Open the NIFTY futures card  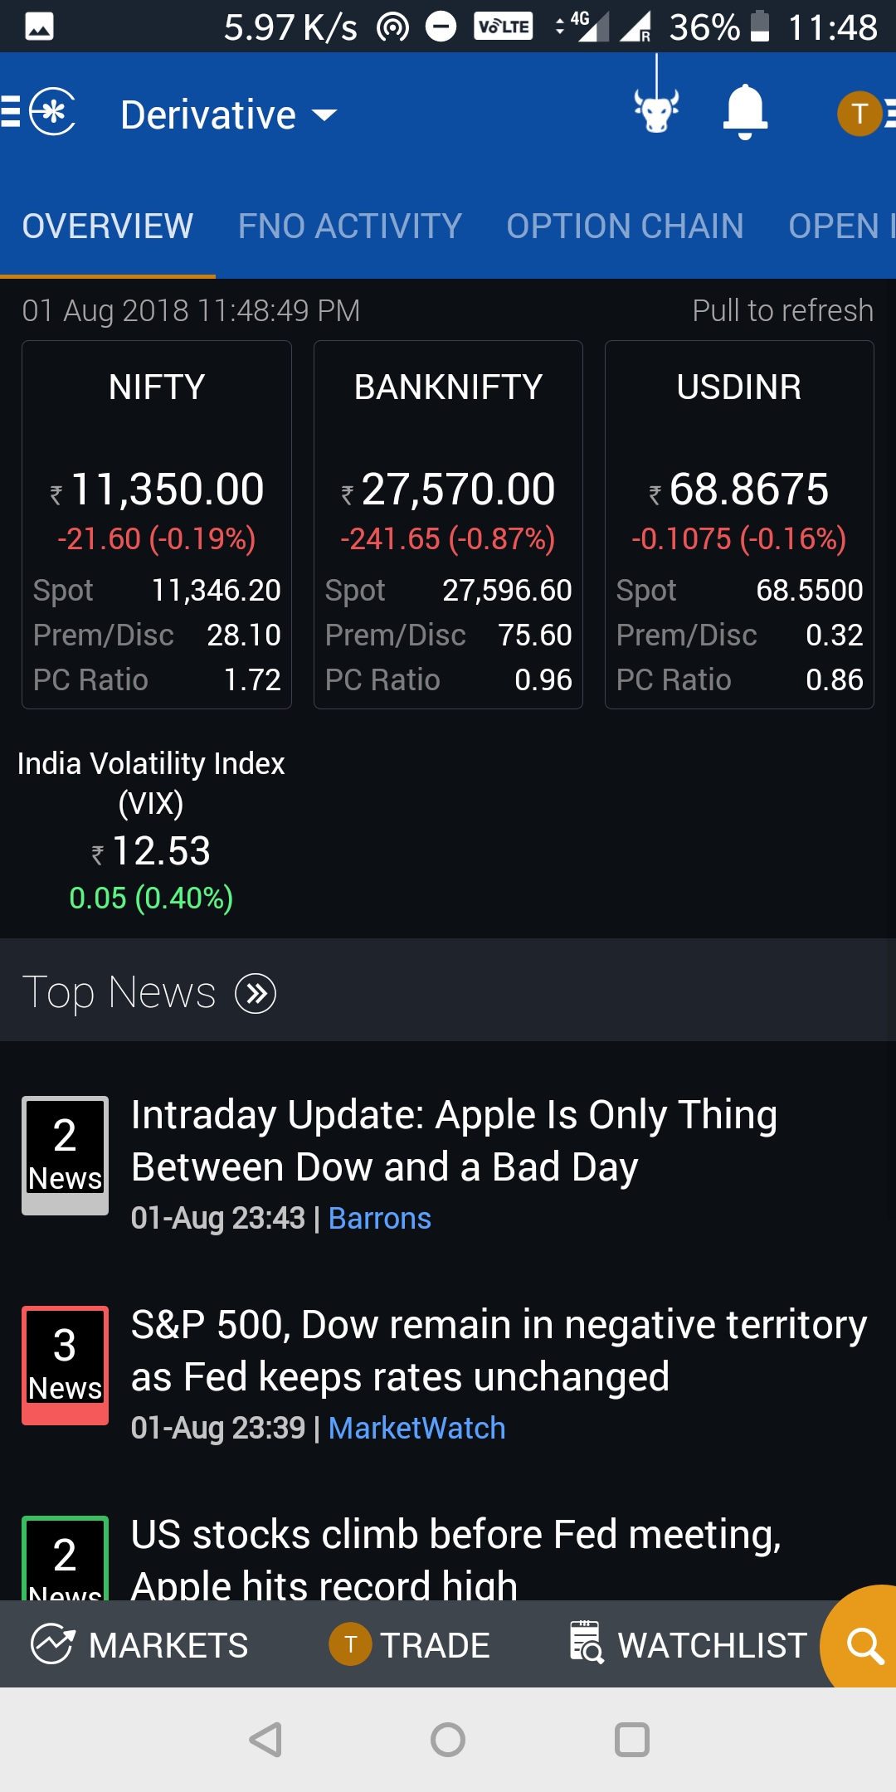157,524
